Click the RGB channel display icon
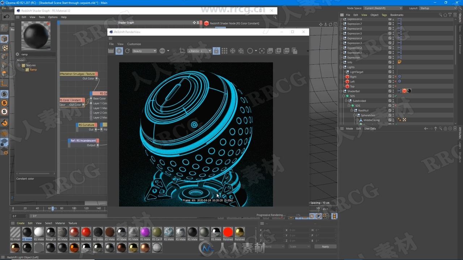Image resolution: width=463 pixels, height=260 pixels. pyautogui.click(x=162, y=51)
